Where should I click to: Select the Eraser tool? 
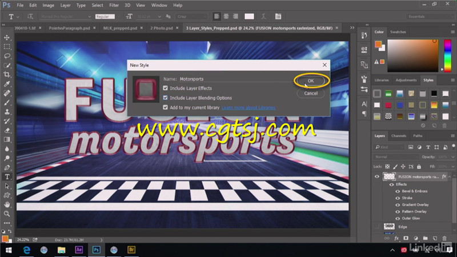point(7,130)
